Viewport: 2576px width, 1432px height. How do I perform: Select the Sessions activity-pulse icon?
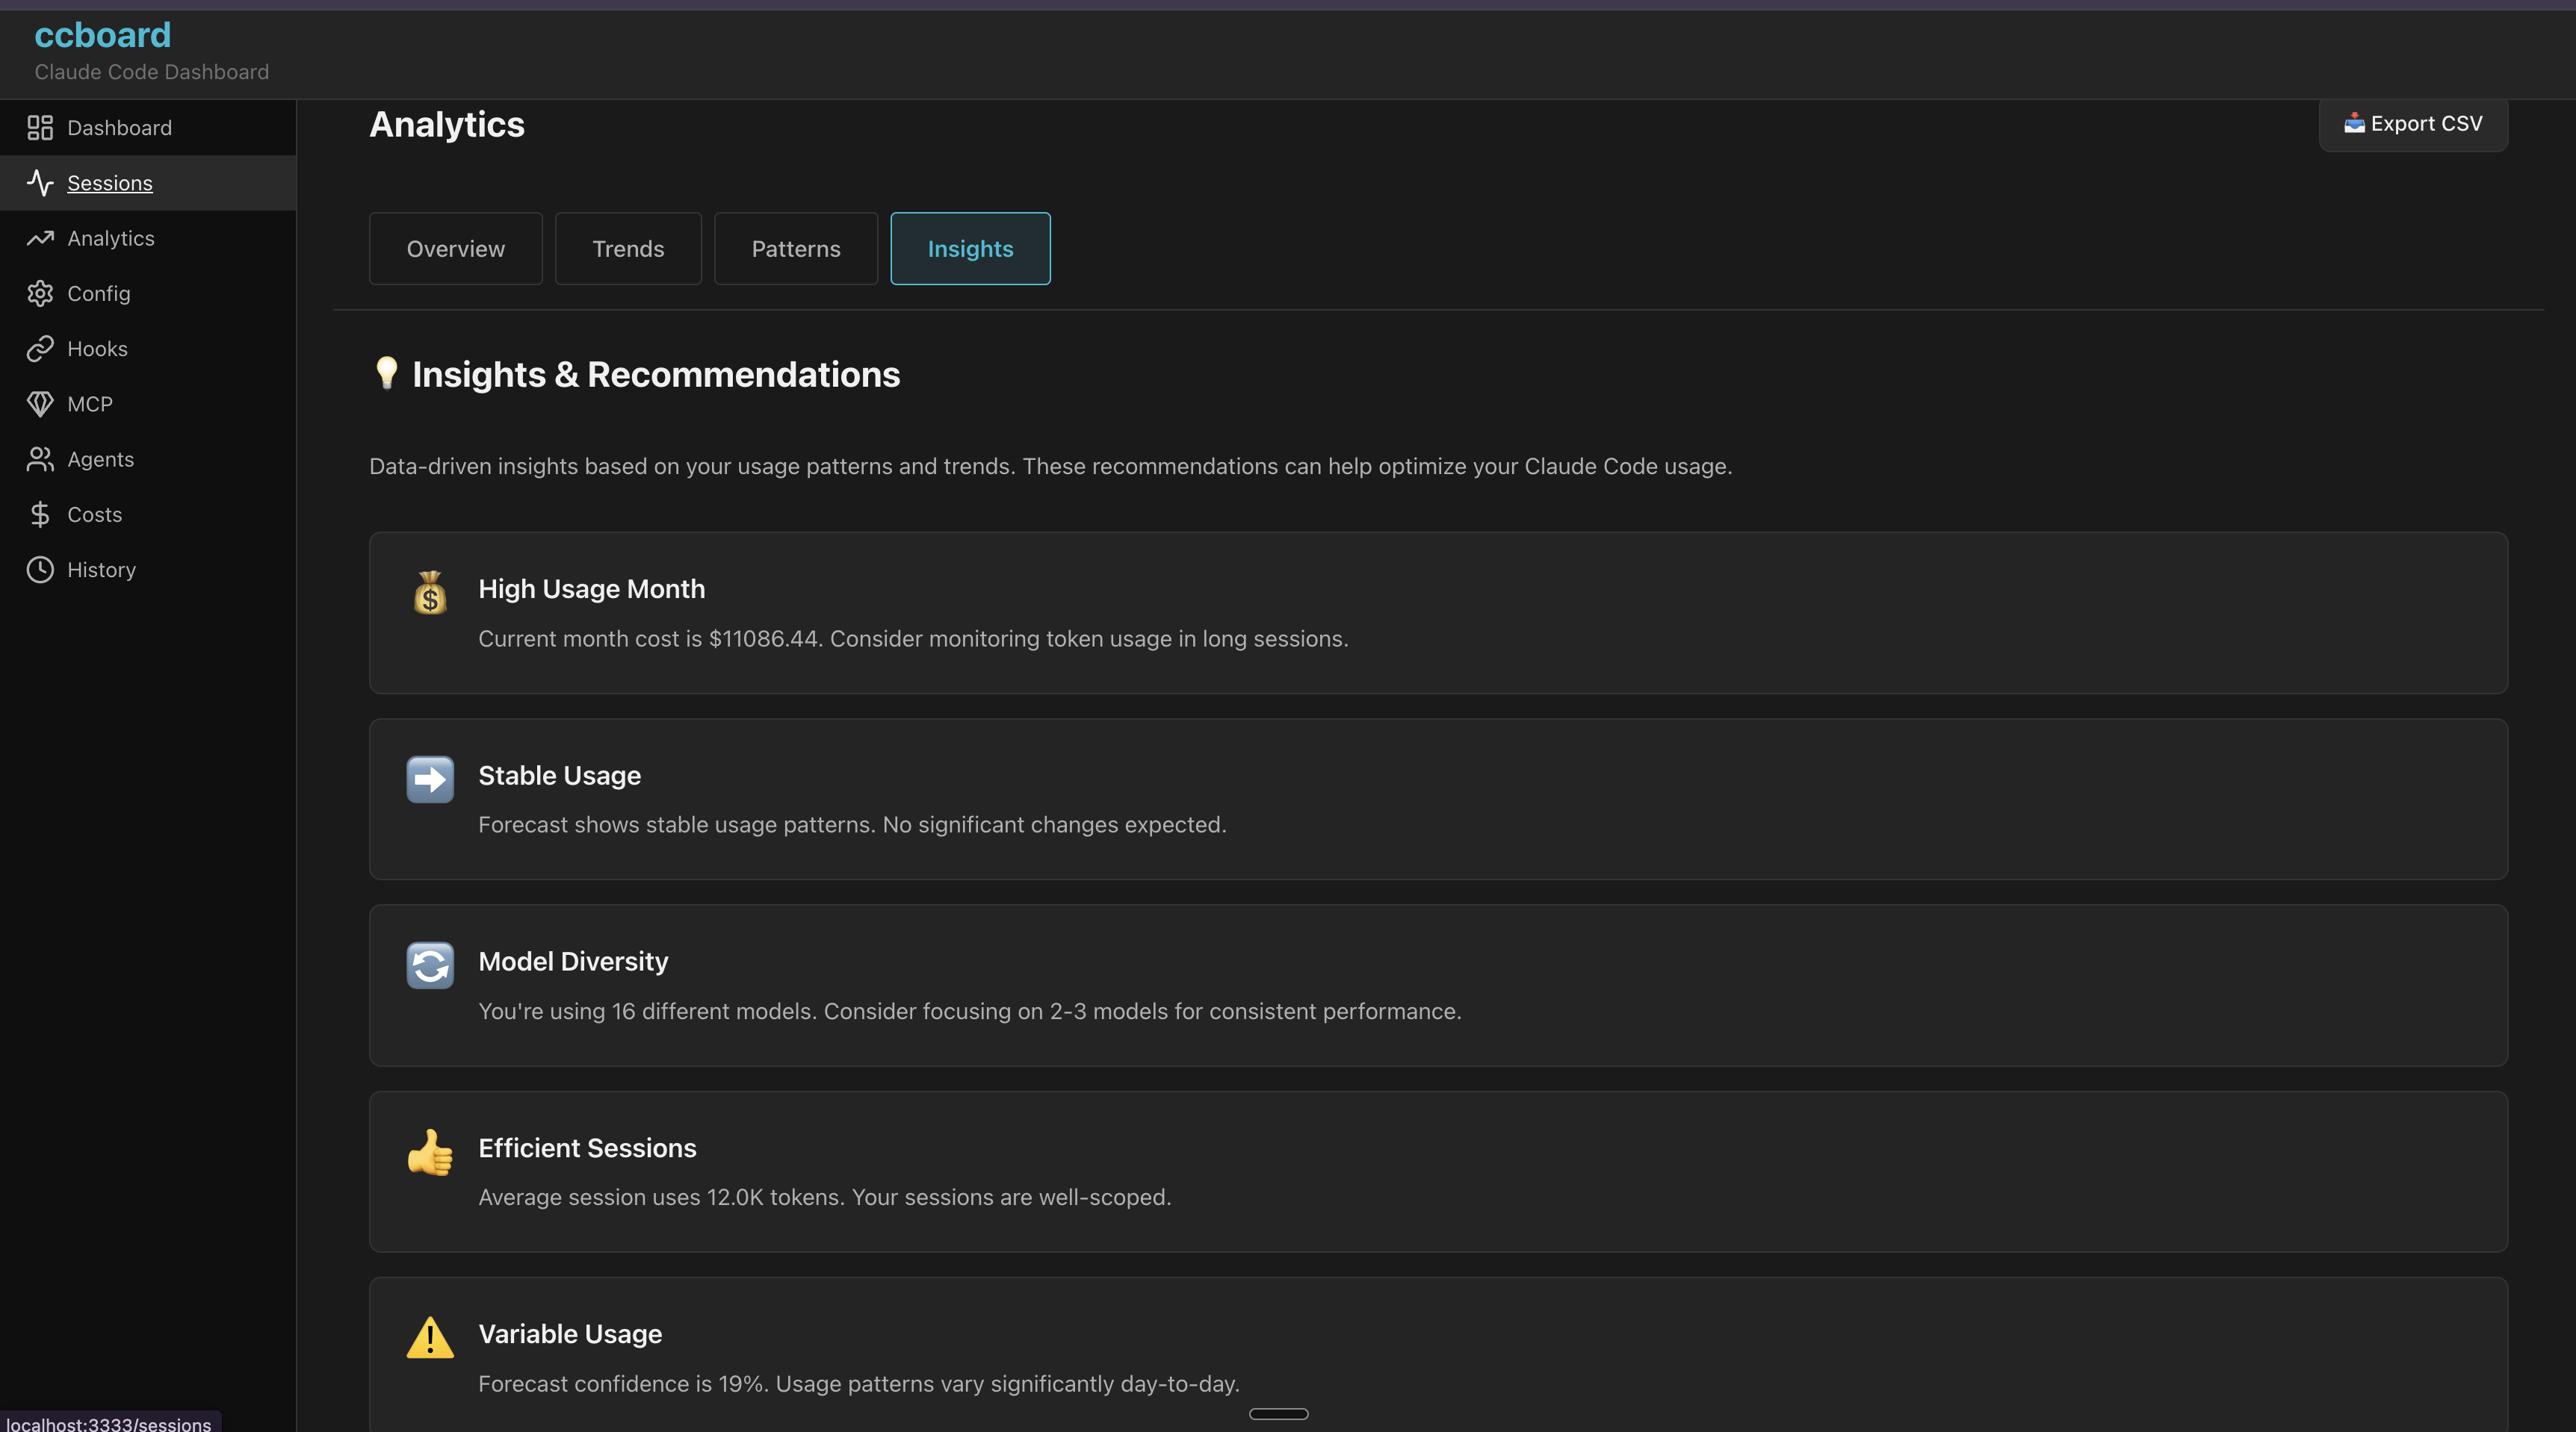tap(40, 183)
